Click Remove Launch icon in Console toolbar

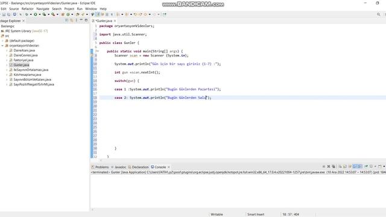(x=329, y=166)
